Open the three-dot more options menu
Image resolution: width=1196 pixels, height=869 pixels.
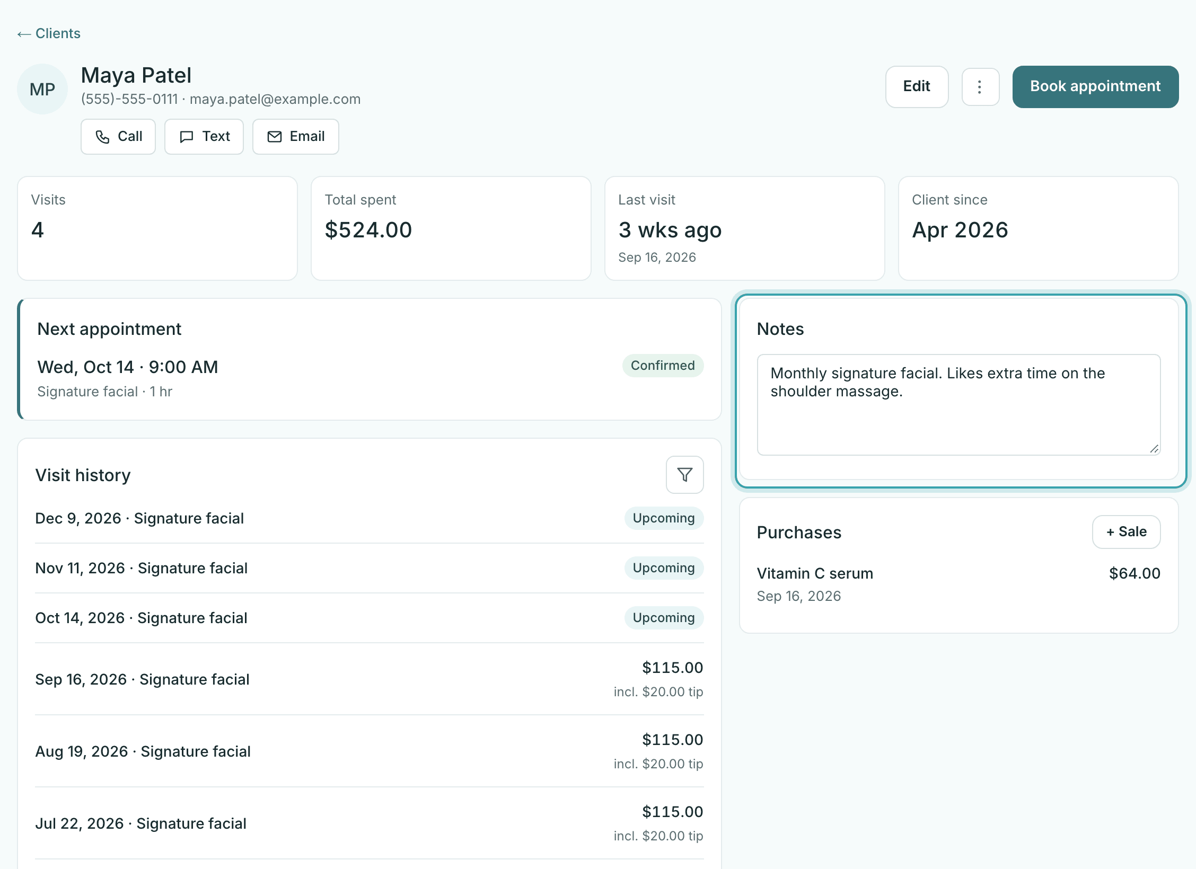tap(980, 87)
